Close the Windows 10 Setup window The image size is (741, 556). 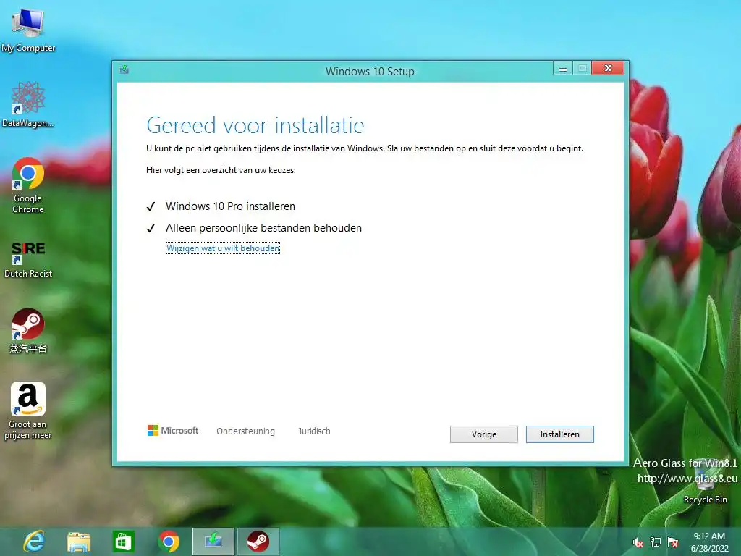coord(608,69)
